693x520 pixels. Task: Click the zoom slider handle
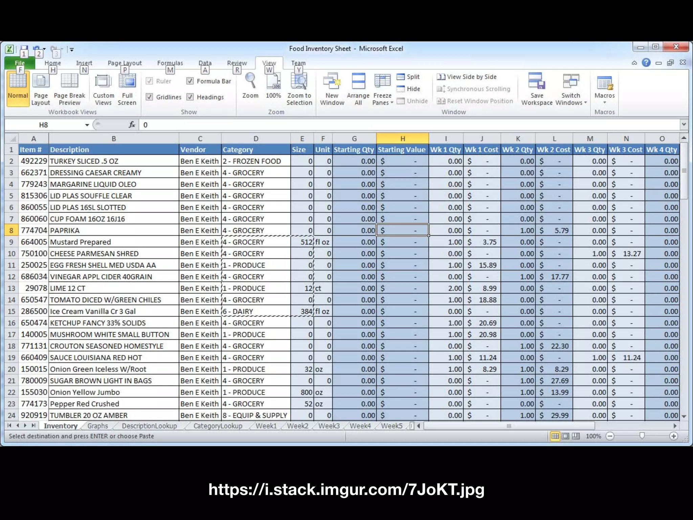click(642, 436)
